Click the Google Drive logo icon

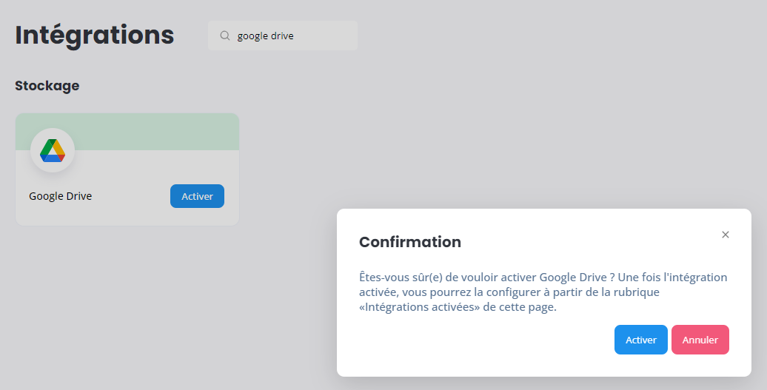pos(53,150)
